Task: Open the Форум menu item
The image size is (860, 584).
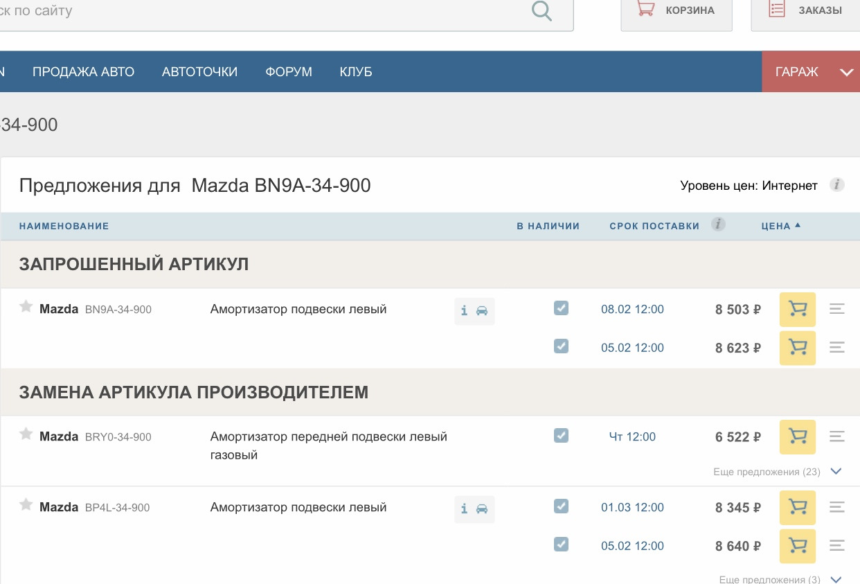Action: tap(289, 71)
